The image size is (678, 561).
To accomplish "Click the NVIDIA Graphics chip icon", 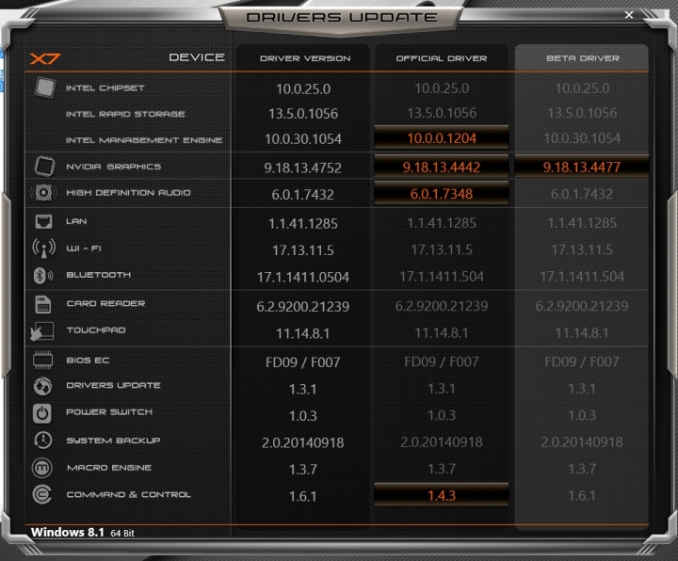I will [x=44, y=167].
